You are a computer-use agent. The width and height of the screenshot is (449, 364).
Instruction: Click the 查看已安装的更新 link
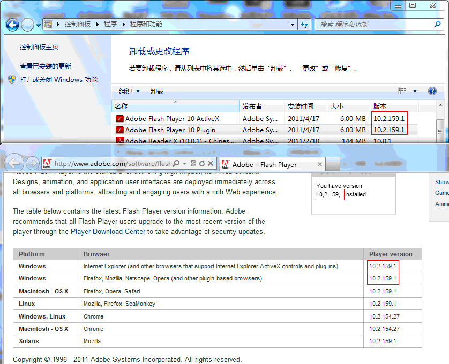tap(46, 66)
